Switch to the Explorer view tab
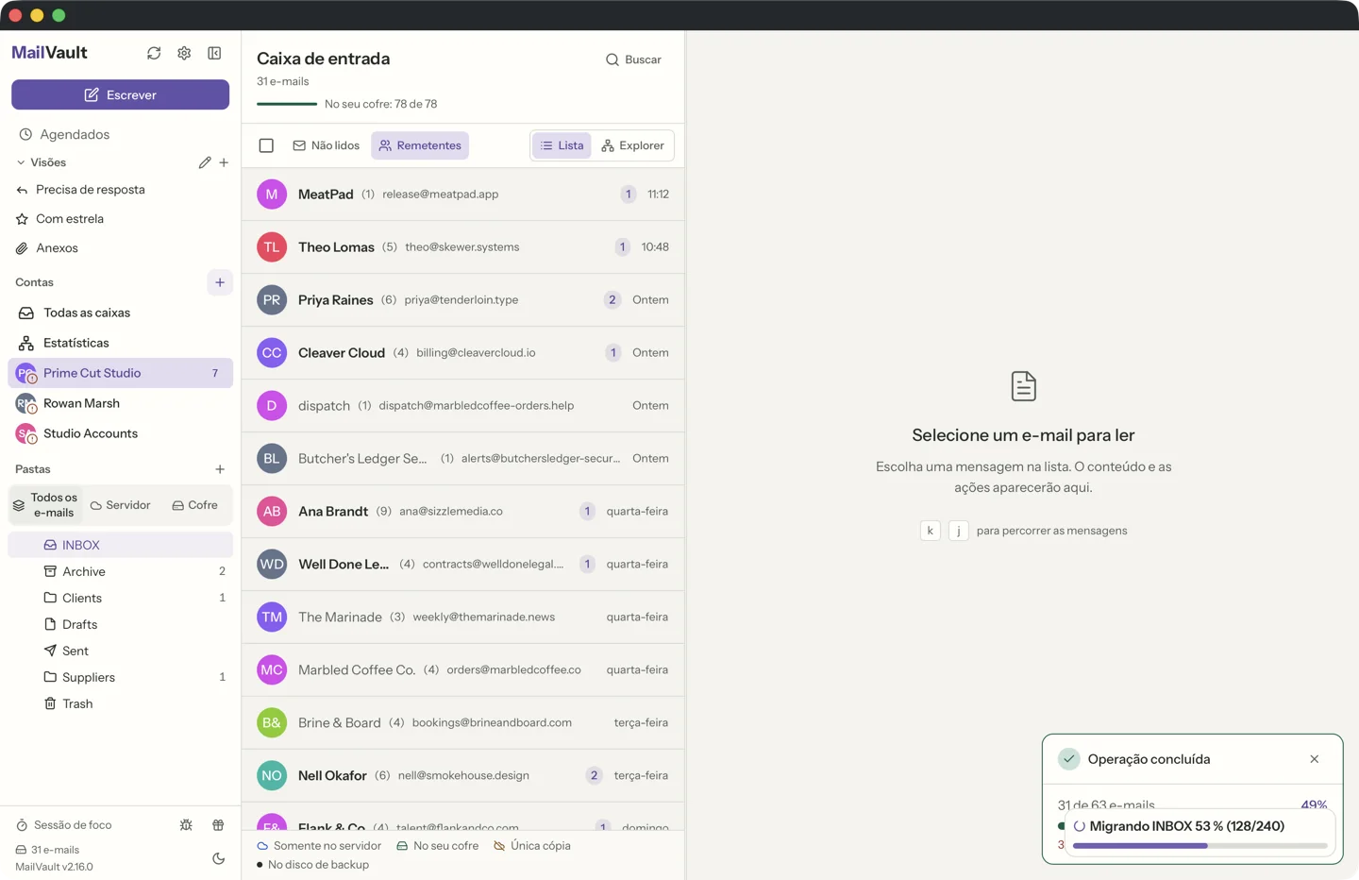The height and width of the screenshot is (880, 1359). (632, 145)
